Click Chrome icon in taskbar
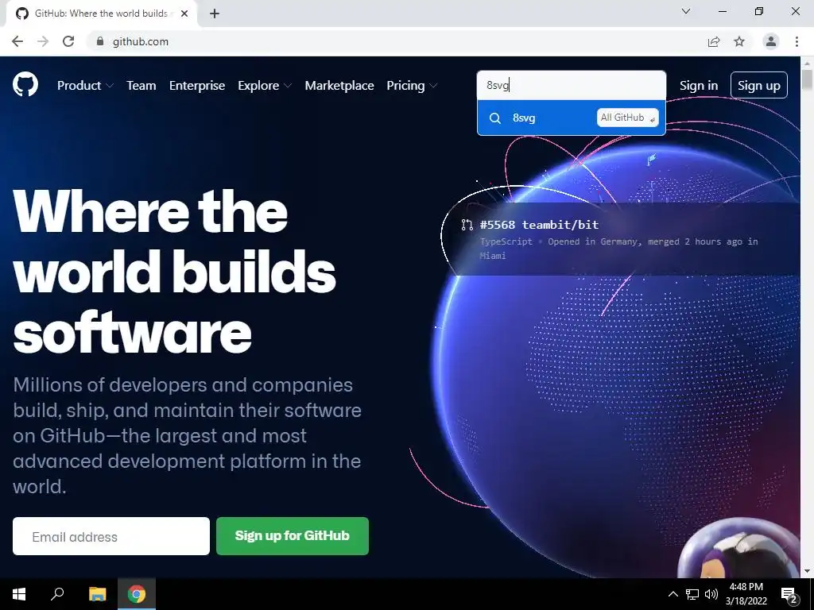This screenshot has width=814, height=610. click(x=137, y=594)
